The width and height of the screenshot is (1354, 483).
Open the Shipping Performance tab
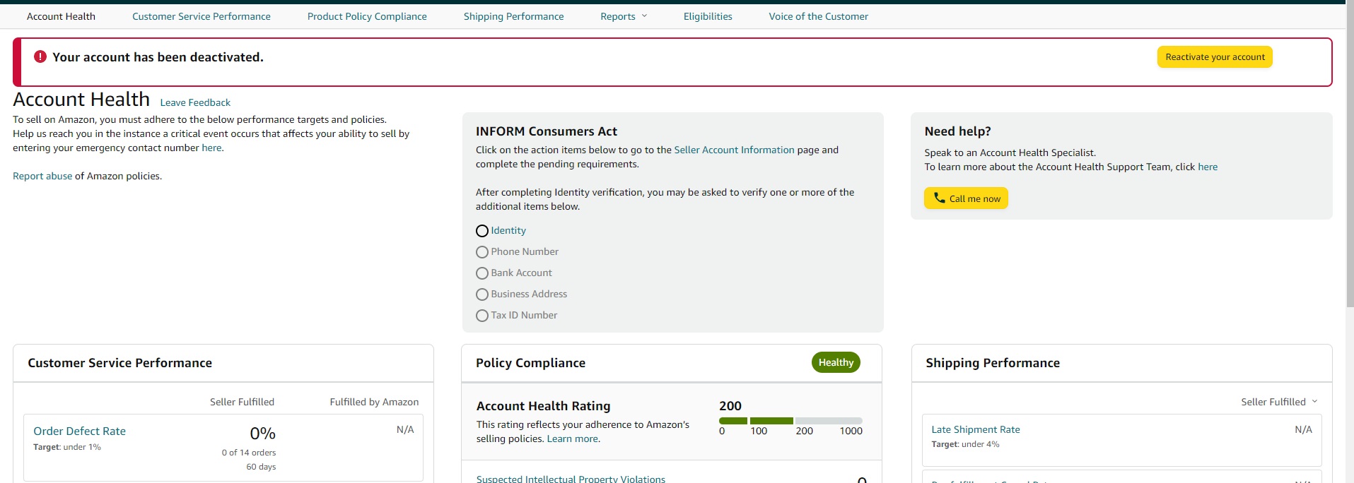(514, 16)
